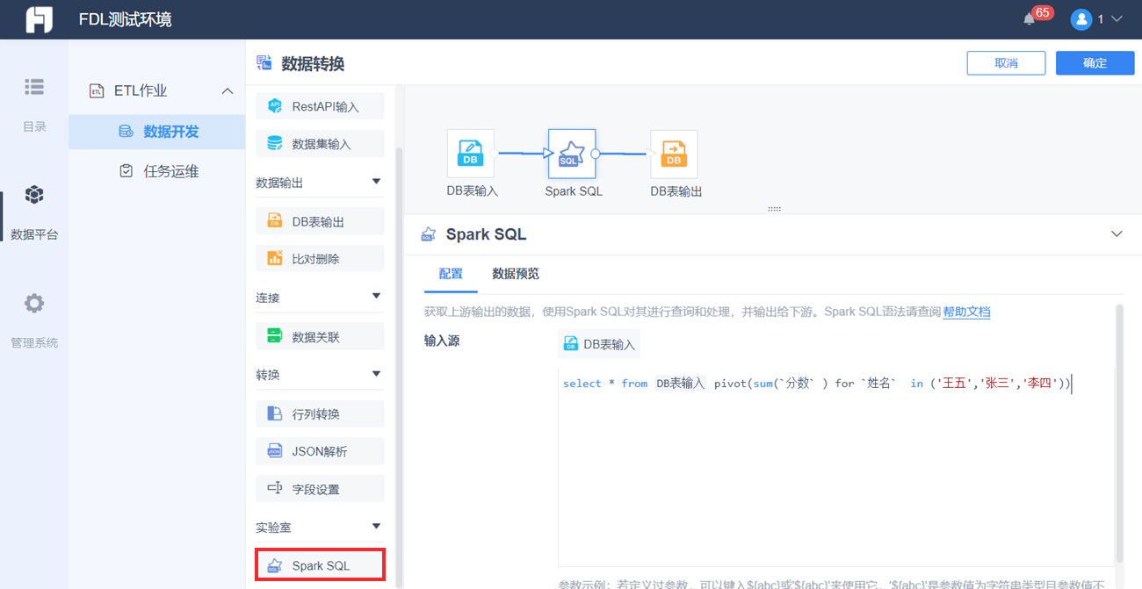
Task: Click the canvas panel resize handle
Action: click(774, 209)
